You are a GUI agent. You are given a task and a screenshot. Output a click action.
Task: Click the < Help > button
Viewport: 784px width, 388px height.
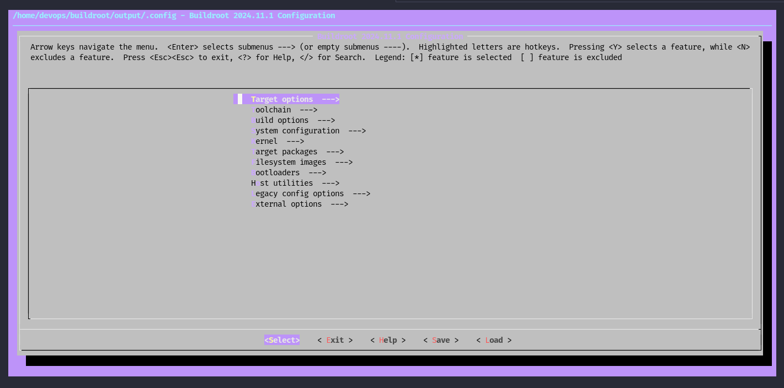pyautogui.click(x=388, y=340)
